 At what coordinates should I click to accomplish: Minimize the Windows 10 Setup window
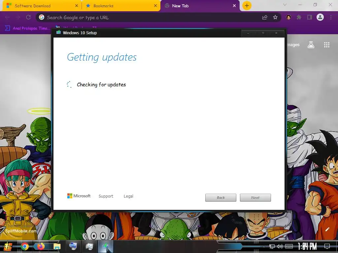(248, 33)
